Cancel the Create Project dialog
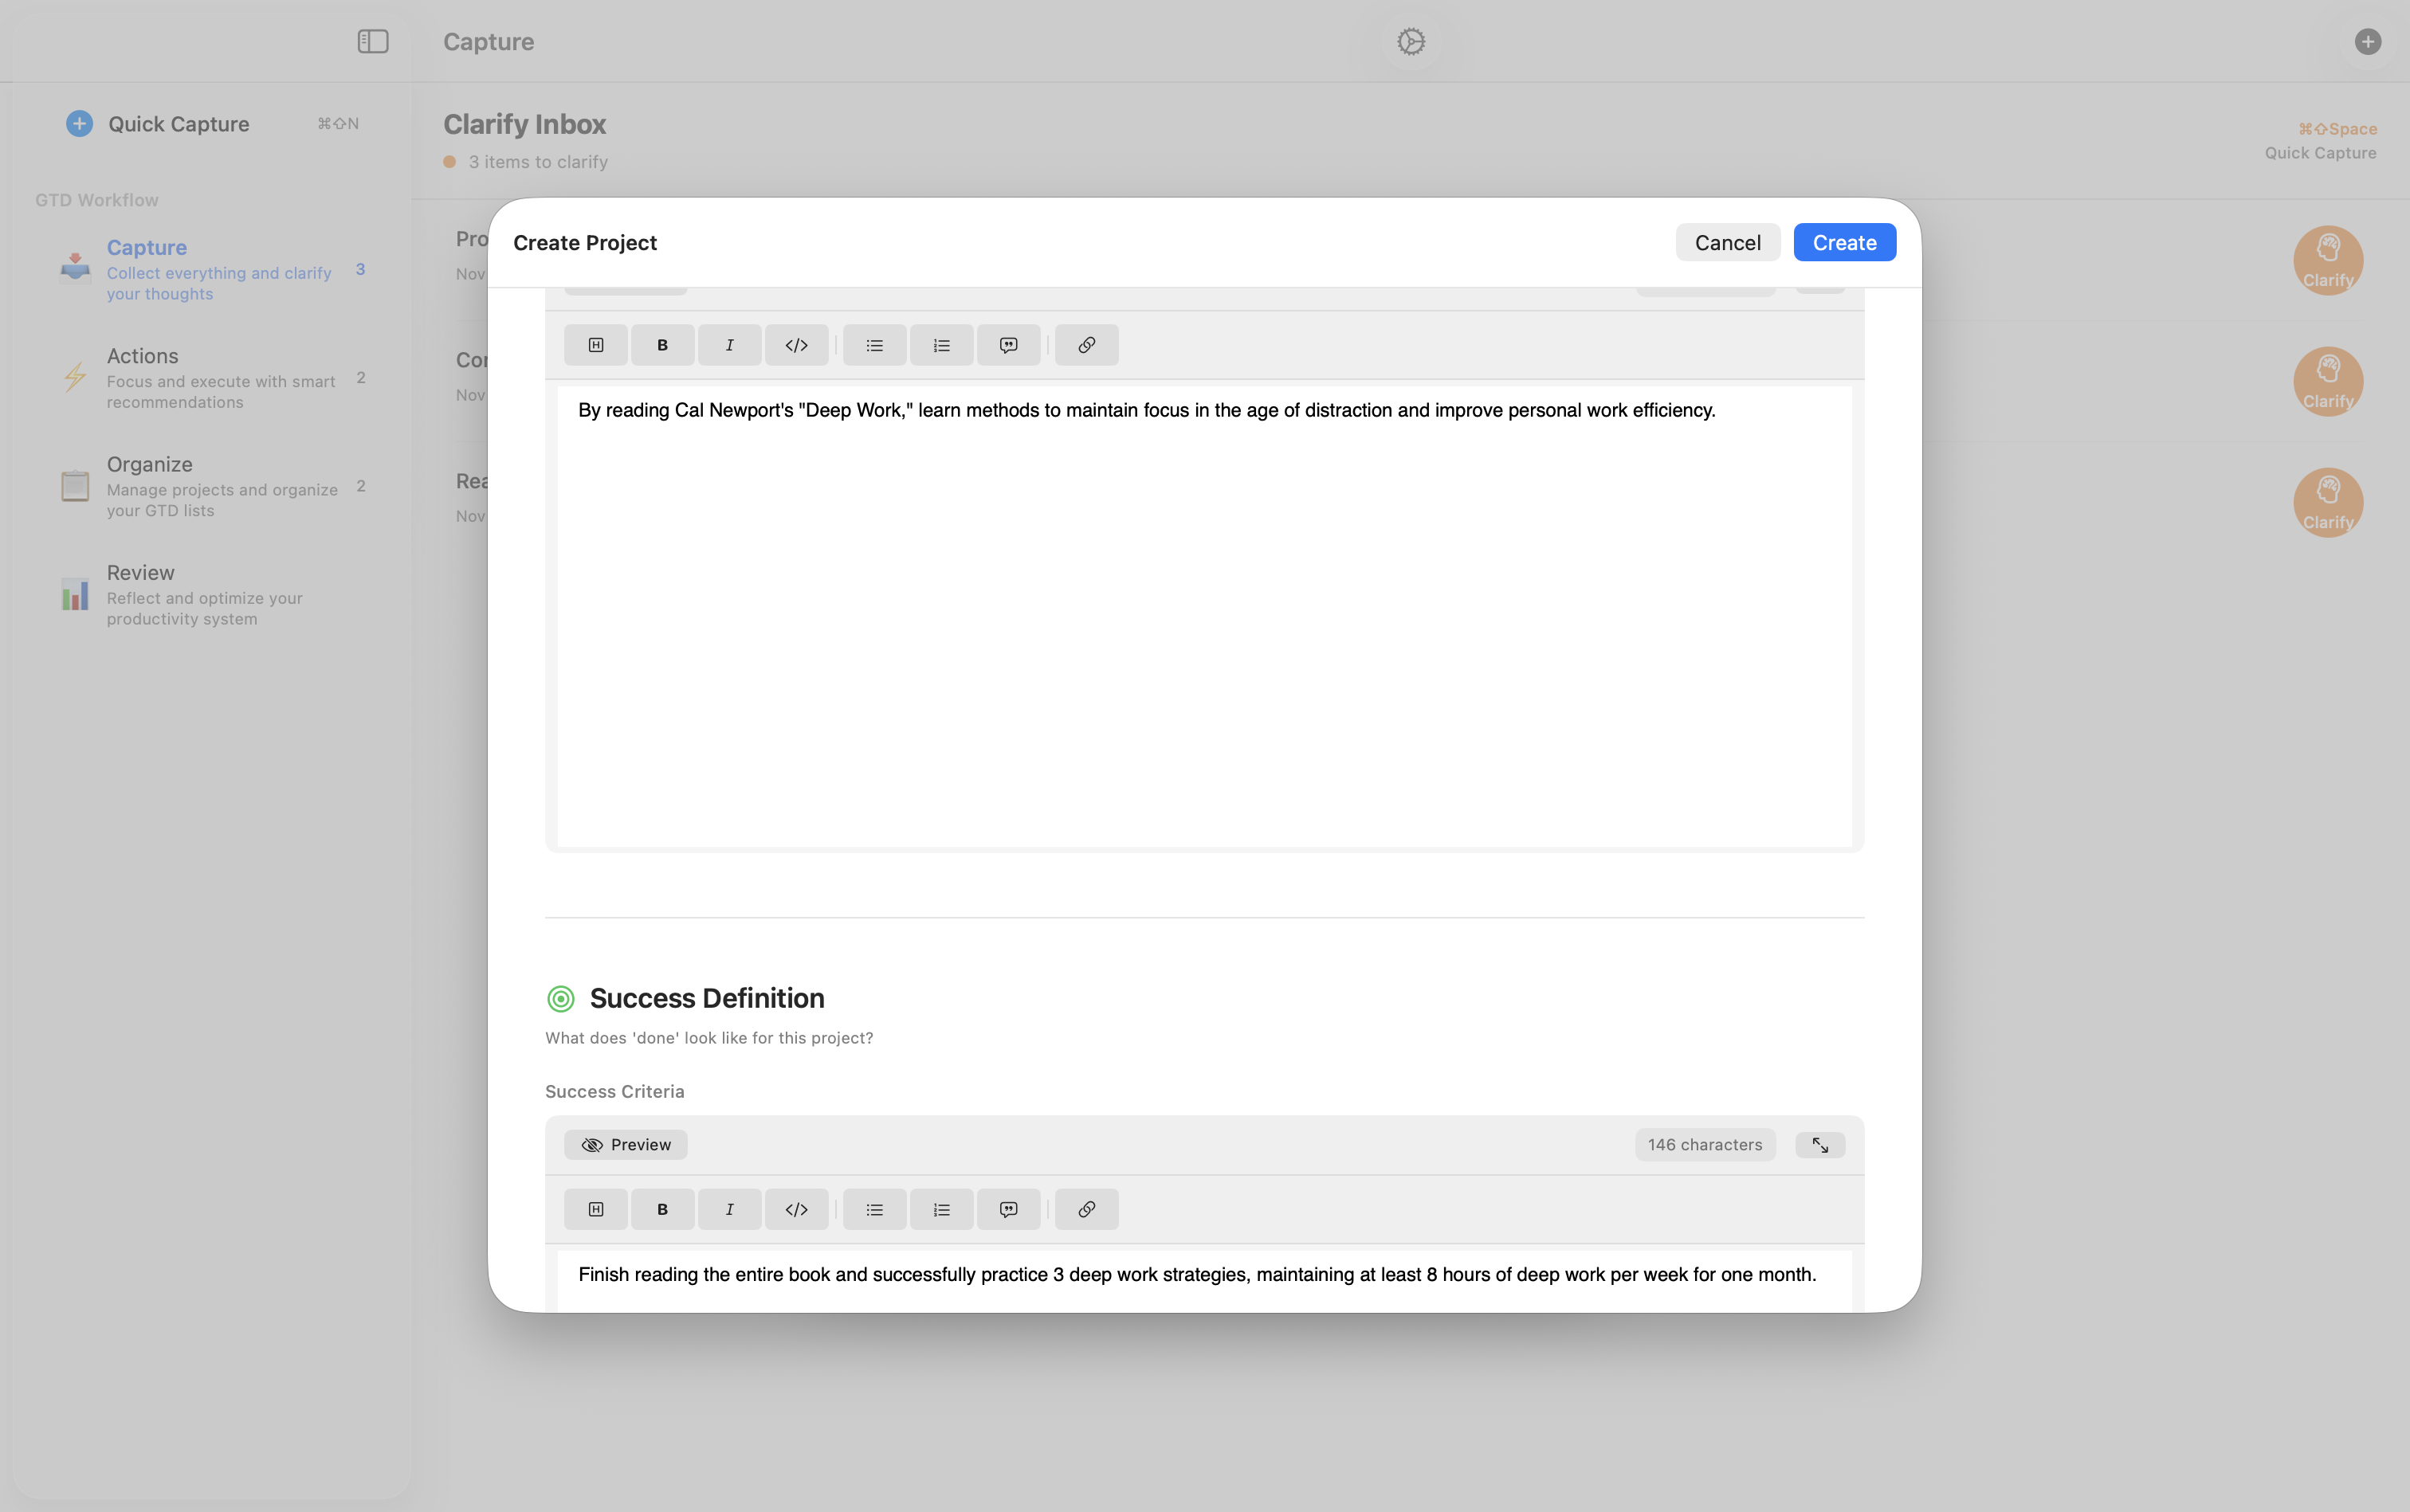Screen dimensions: 2410x1512 tap(1727, 242)
